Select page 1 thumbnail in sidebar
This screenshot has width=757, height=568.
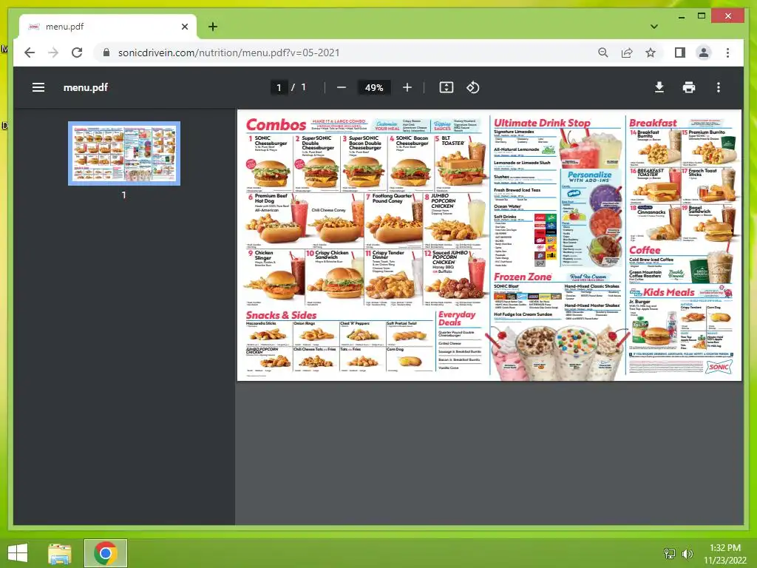(124, 153)
